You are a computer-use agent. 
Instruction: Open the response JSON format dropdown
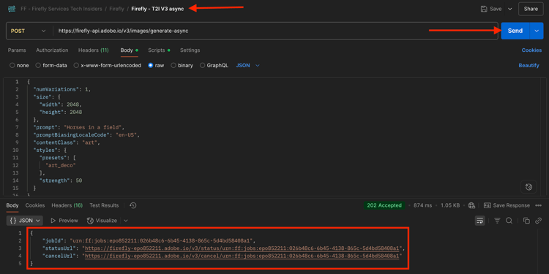24,221
